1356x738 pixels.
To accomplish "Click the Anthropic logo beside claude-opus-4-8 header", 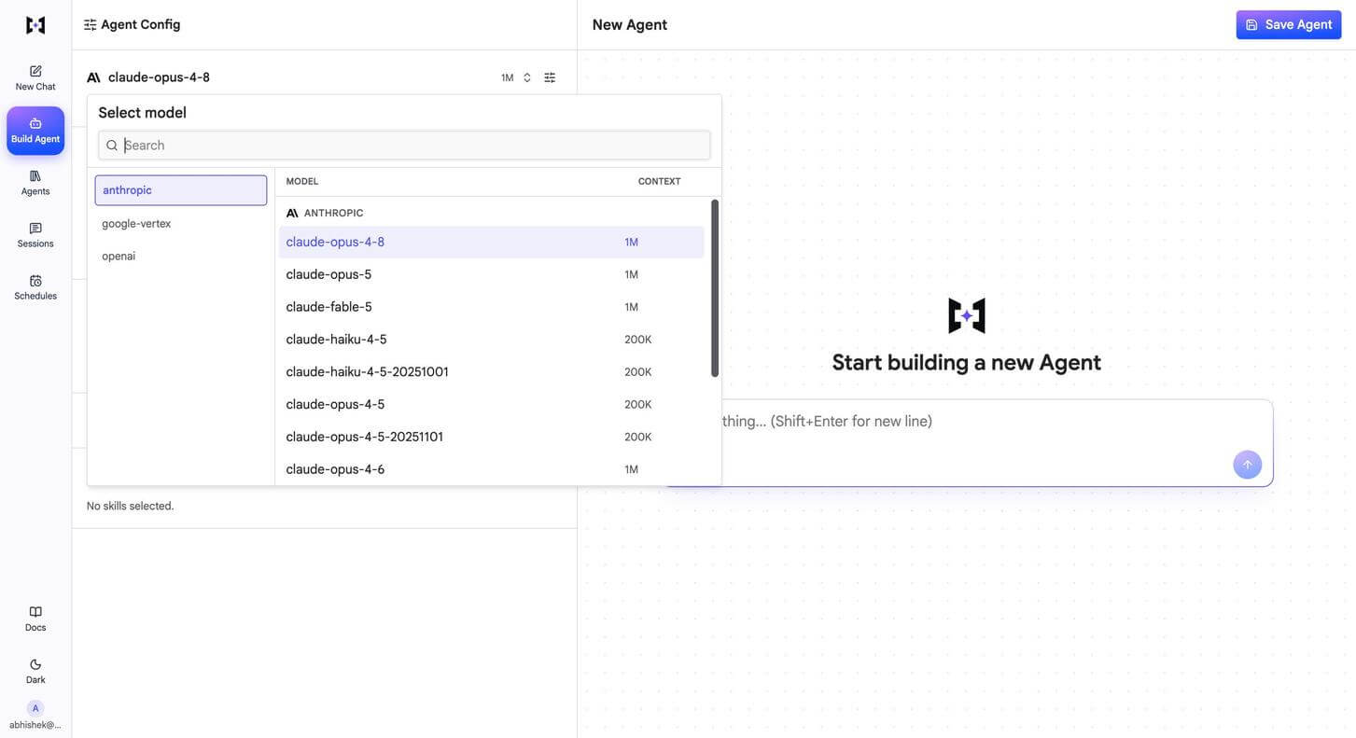I will (93, 77).
